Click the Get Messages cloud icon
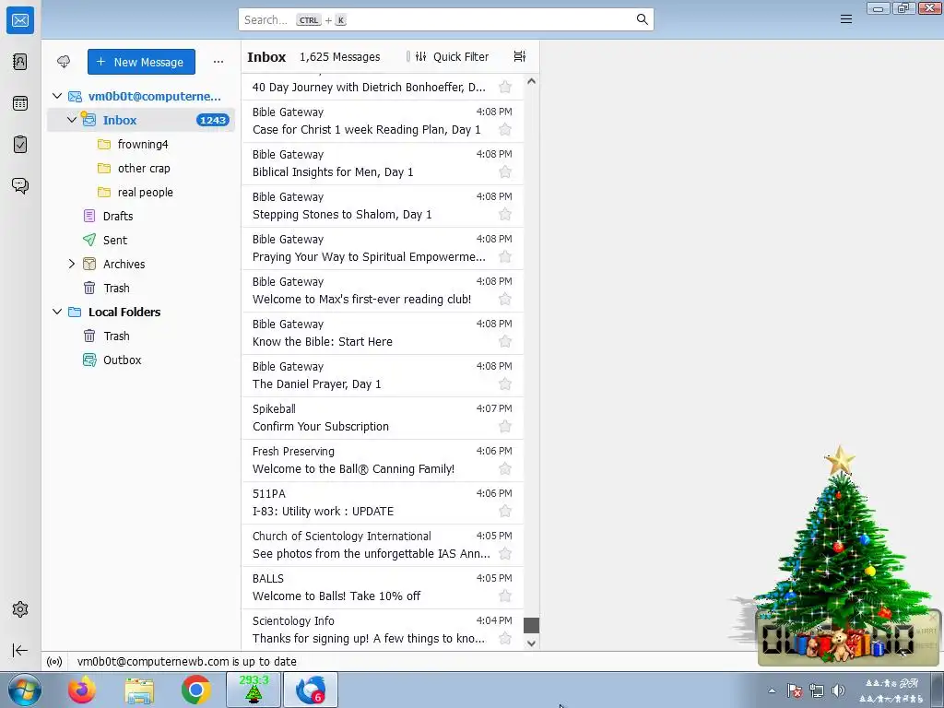 point(64,62)
